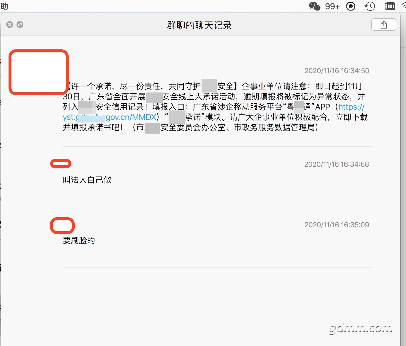Select the message 叫法人自己做

[87, 180]
